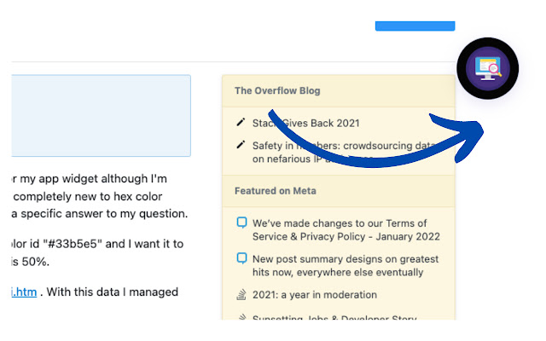Click pencil icon beside Safety in numbers
This screenshot has height=341, width=546.
coord(241,145)
